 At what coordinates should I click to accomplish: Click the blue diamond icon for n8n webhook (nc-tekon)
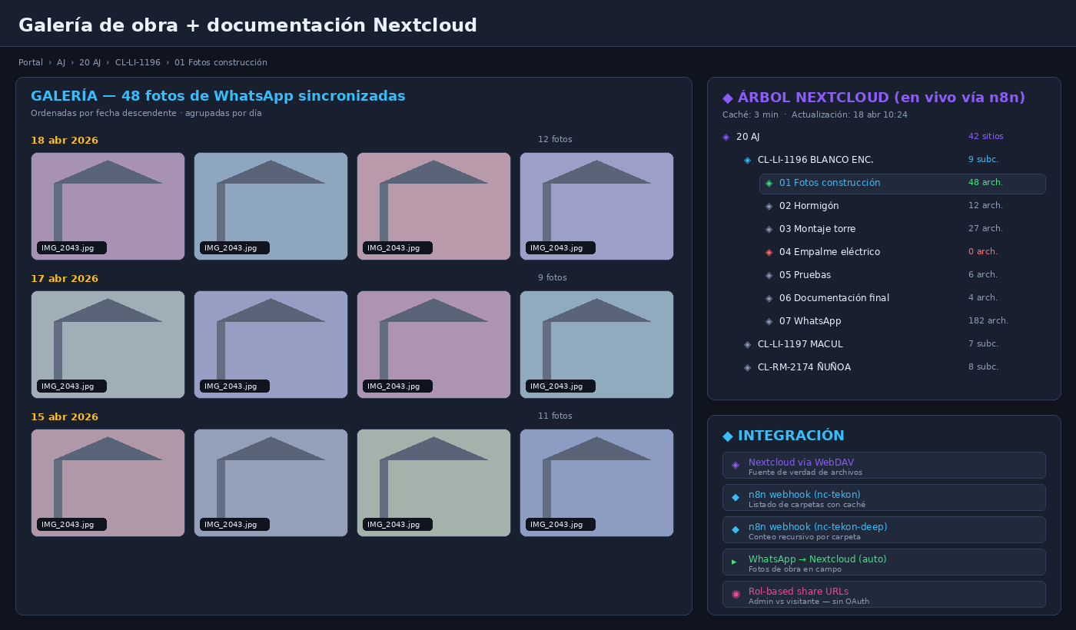point(736,497)
